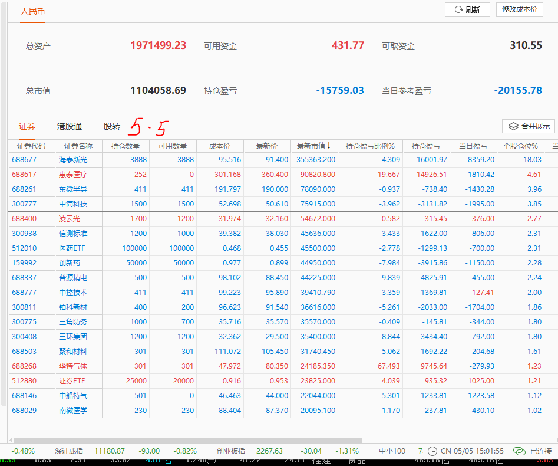Screen dimensions: 558x466
Task: Sort by 当日盈亏 column header
Action: click(473, 146)
